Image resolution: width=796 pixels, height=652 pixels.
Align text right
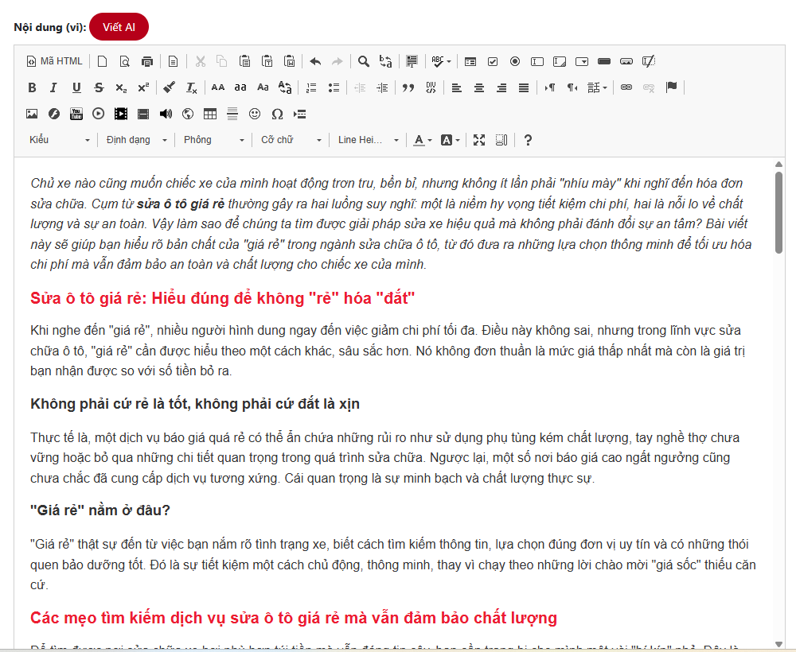[501, 87]
